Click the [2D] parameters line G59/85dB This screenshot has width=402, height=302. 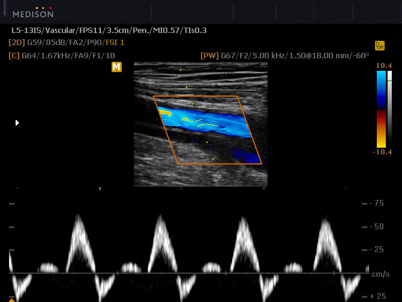coord(67,43)
